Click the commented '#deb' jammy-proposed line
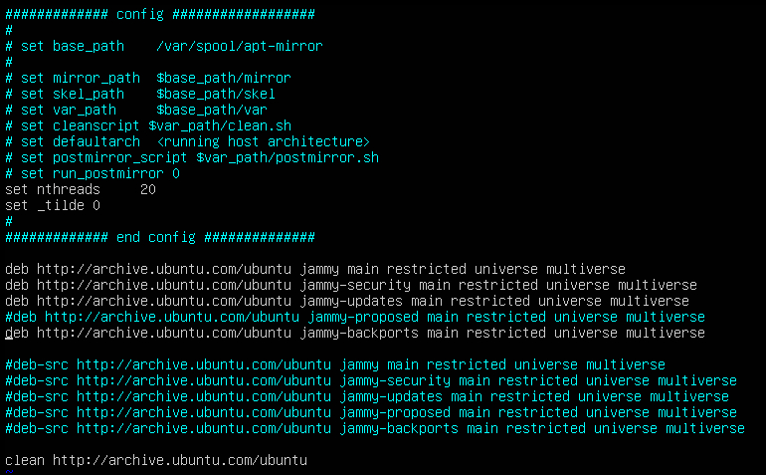This screenshot has height=475, width=766. pos(355,317)
